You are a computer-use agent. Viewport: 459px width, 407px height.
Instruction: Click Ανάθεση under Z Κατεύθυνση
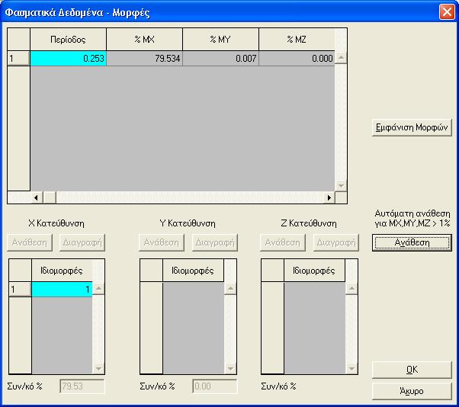click(x=282, y=242)
